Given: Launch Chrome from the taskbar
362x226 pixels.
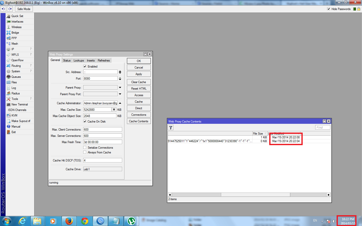Looking at the screenshot, I should [85, 221].
